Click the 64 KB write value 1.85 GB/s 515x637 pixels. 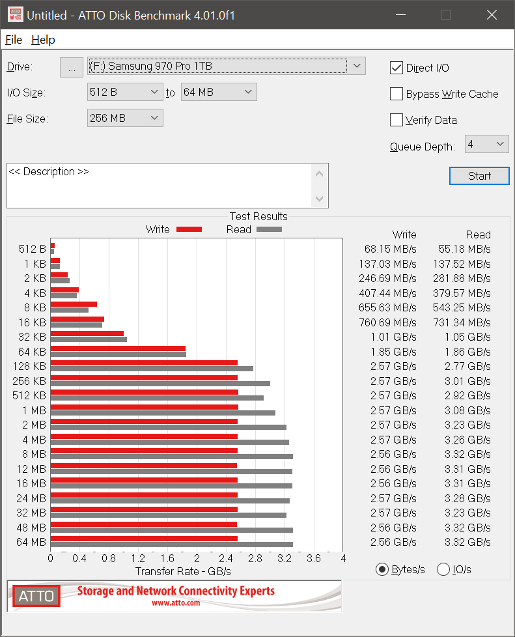click(x=393, y=352)
